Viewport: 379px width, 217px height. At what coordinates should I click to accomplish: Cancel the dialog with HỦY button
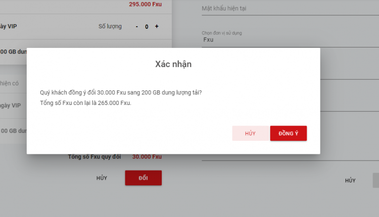[x=251, y=133]
